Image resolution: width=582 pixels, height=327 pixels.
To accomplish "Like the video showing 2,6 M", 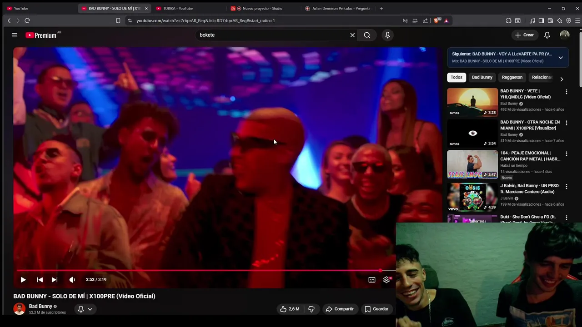I will coord(290,309).
